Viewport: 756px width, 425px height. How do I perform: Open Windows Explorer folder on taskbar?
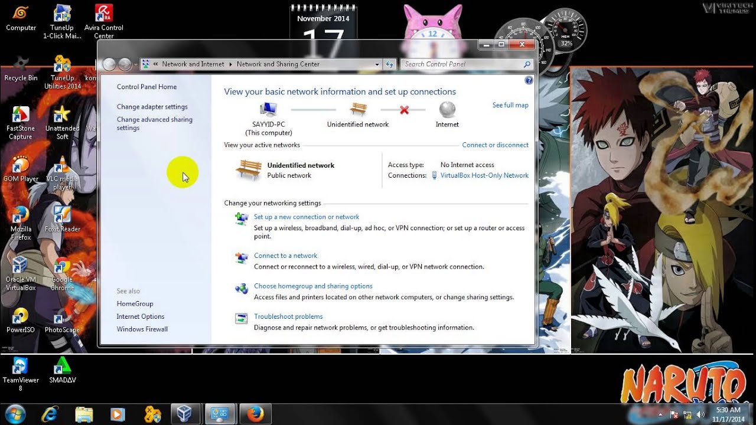click(x=84, y=414)
